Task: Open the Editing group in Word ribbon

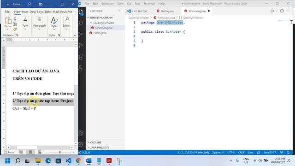Action: [66, 23]
